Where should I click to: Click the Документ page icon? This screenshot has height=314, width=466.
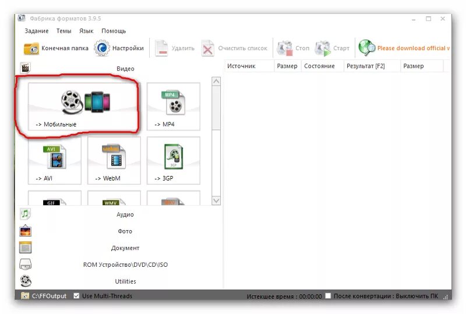[x=26, y=248]
